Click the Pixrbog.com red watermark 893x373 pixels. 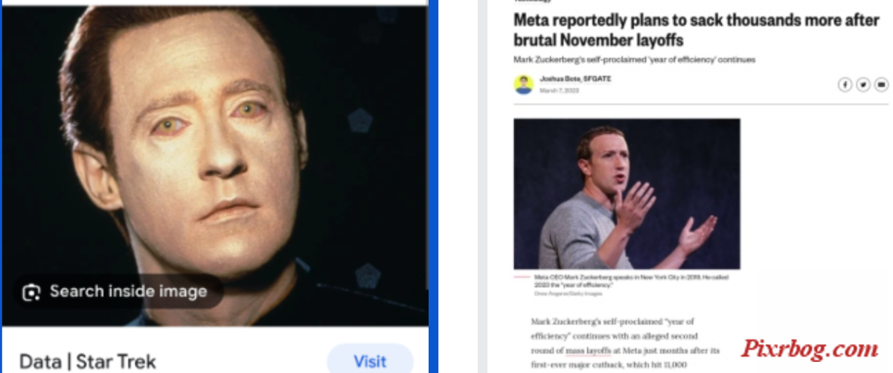809,348
